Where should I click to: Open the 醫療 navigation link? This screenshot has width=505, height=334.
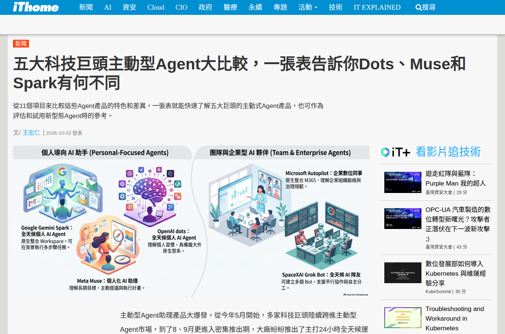pos(231,7)
